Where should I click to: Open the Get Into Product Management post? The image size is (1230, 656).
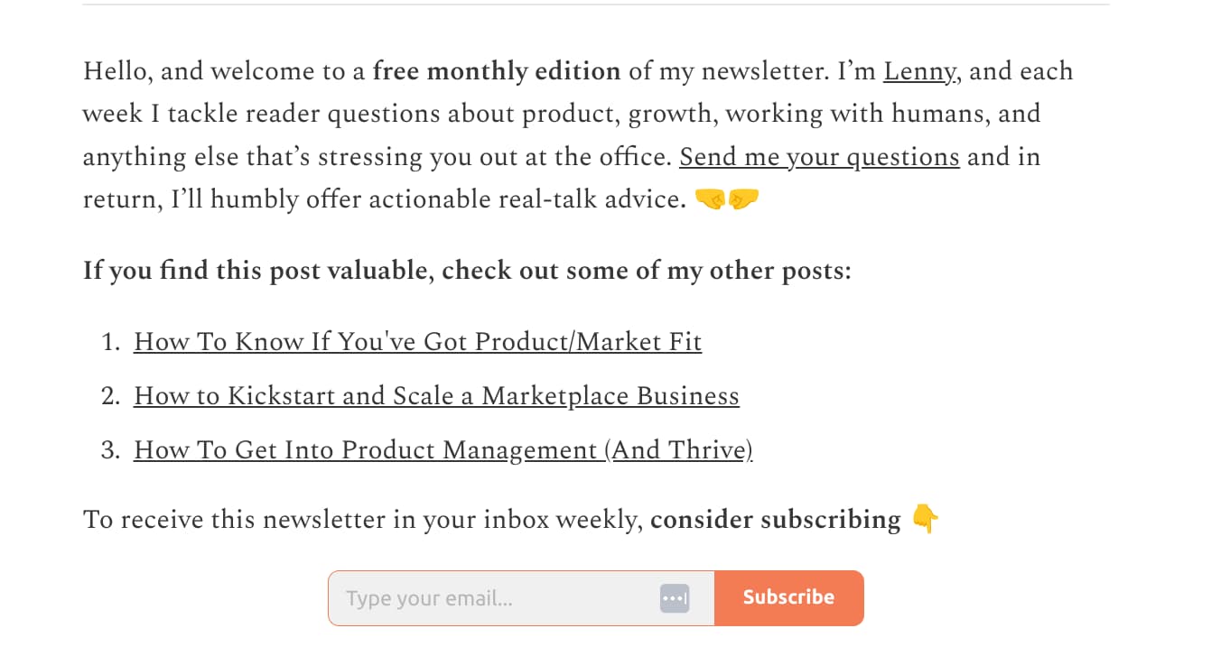coord(443,449)
